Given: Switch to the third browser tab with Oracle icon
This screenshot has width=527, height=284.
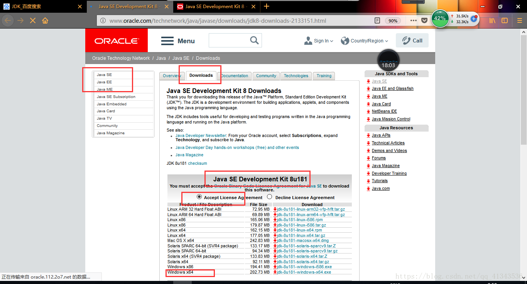Looking at the screenshot, I should [x=216, y=7].
